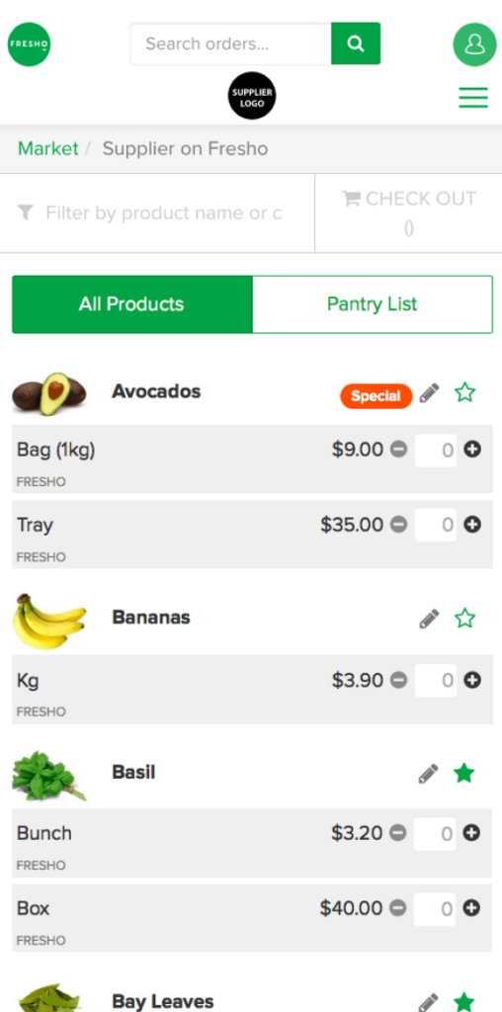
Task: Open the Market breadcrumb link
Action: [47, 148]
